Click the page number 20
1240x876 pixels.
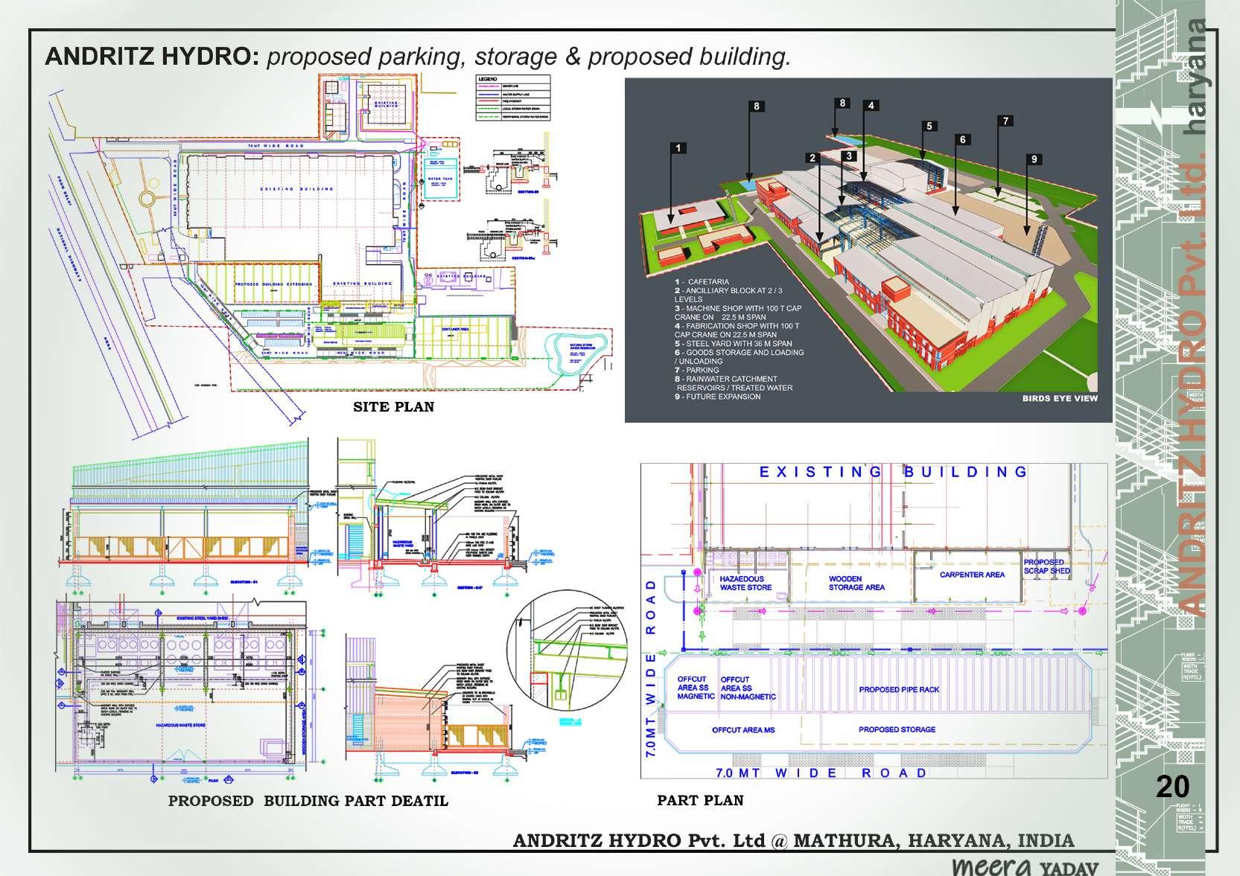1172,787
